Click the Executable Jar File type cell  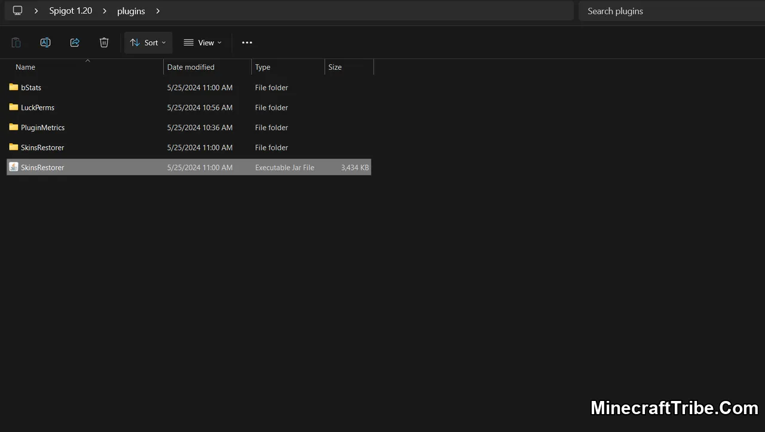[284, 168]
